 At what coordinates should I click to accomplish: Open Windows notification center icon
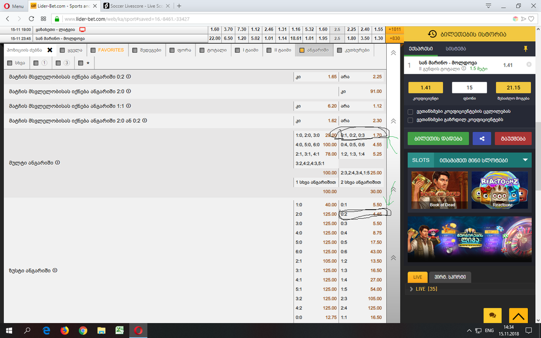(x=528, y=331)
